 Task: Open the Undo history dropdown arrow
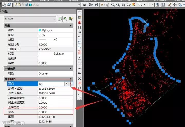pyautogui.click(x=144, y=5)
